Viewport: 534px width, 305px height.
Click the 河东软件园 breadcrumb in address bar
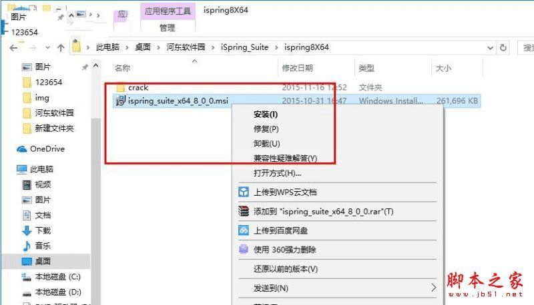186,47
